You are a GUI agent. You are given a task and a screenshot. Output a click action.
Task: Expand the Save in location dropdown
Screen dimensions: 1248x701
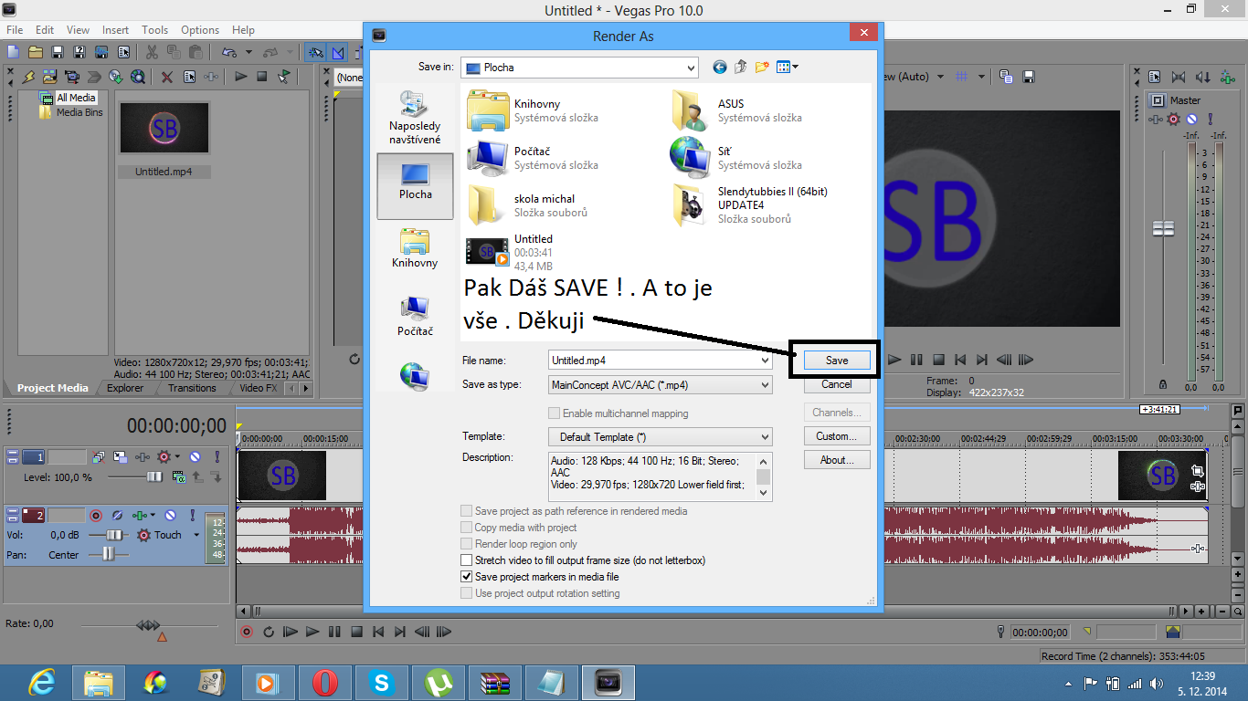(x=691, y=68)
